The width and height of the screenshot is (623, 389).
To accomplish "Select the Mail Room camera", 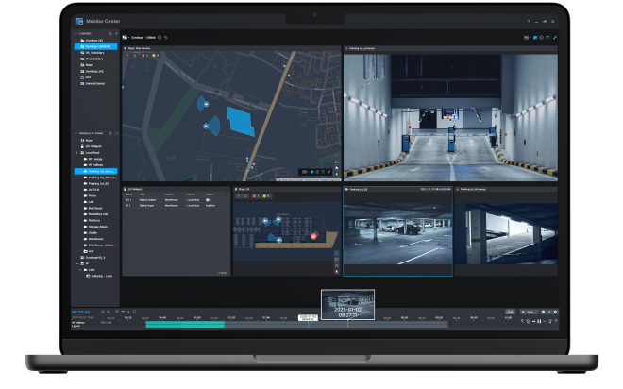I will [x=93, y=208].
